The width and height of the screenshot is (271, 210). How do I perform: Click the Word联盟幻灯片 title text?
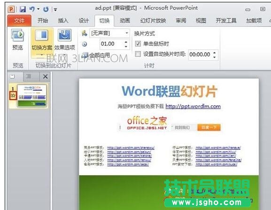tap(170, 91)
